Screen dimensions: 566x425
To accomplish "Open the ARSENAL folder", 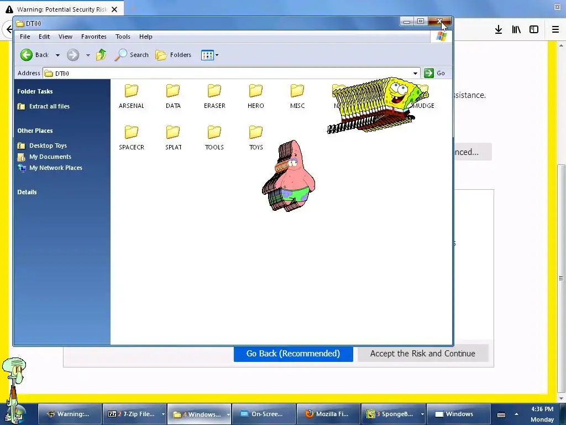I will click(x=132, y=96).
